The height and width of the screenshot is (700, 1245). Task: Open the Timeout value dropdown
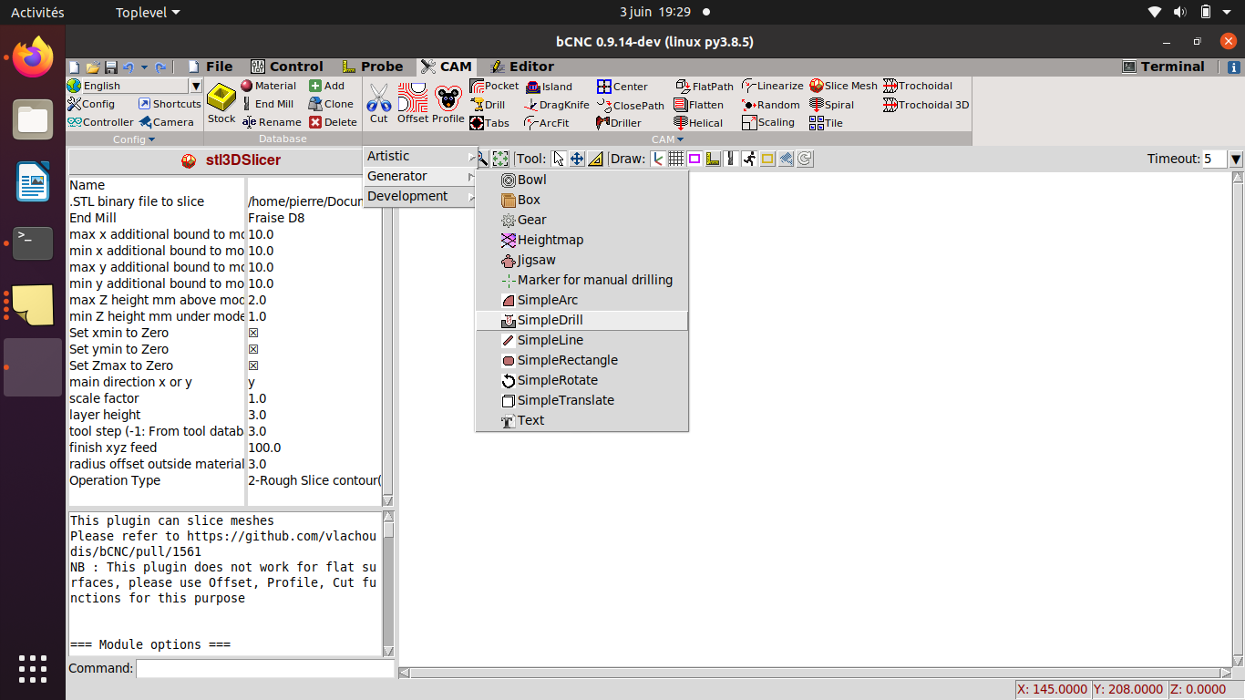click(1235, 158)
